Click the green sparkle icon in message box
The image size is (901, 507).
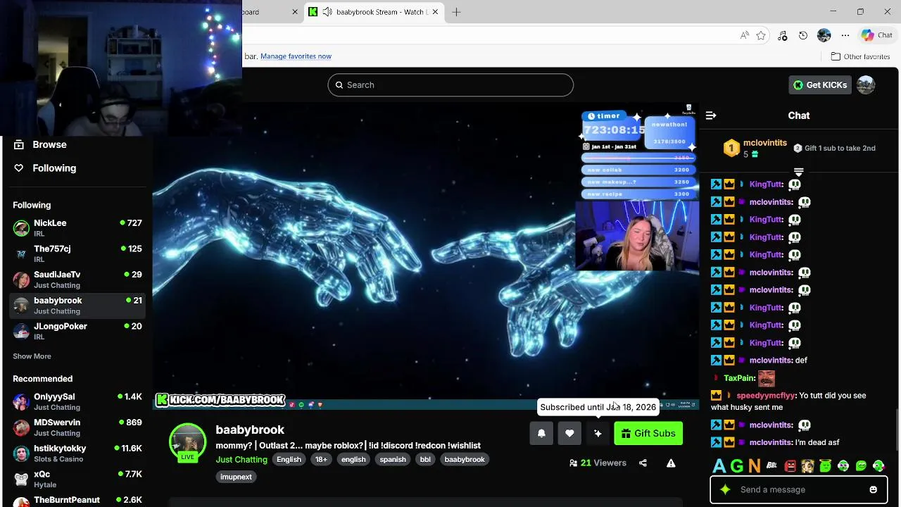[x=725, y=489]
